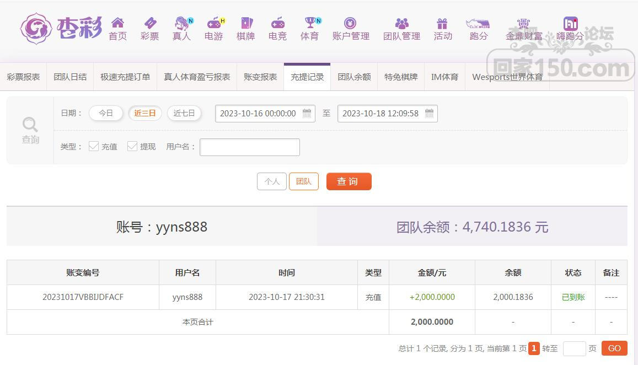Switch to IM体育 tab
Viewport: 638px width, 365px height.
click(445, 77)
